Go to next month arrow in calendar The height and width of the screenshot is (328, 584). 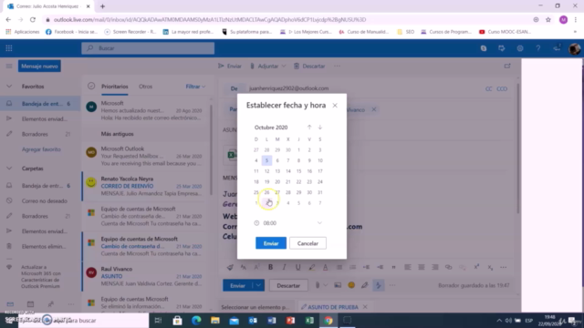(320, 128)
